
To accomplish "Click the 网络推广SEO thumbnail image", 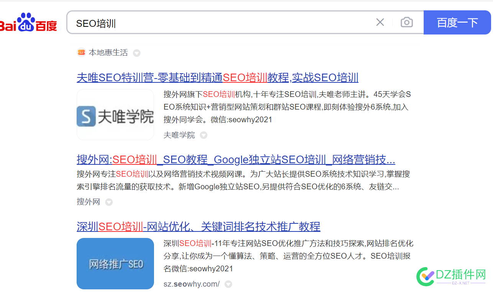I will (x=115, y=263).
